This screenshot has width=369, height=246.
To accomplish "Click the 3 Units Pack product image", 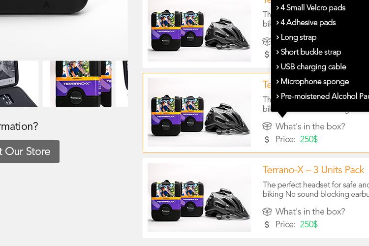I will pyautogui.click(x=199, y=197).
